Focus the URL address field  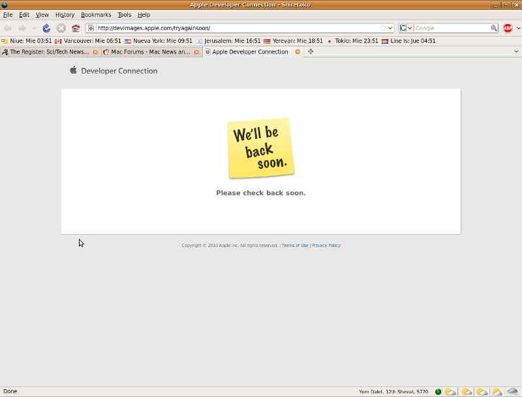(x=237, y=28)
